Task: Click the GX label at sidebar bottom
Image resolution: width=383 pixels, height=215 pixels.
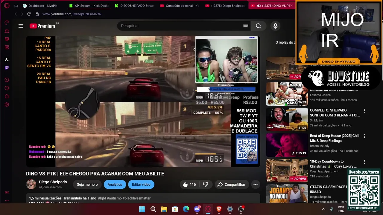Action: [7, 192]
